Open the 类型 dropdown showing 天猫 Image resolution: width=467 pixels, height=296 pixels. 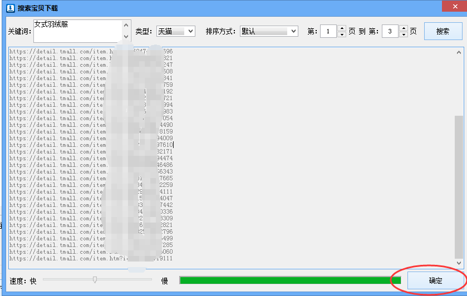click(175, 32)
